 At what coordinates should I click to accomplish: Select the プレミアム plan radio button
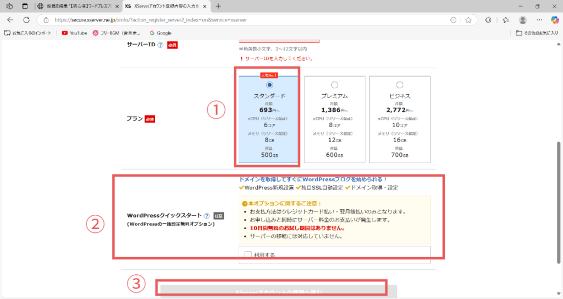pyautogui.click(x=335, y=85)
